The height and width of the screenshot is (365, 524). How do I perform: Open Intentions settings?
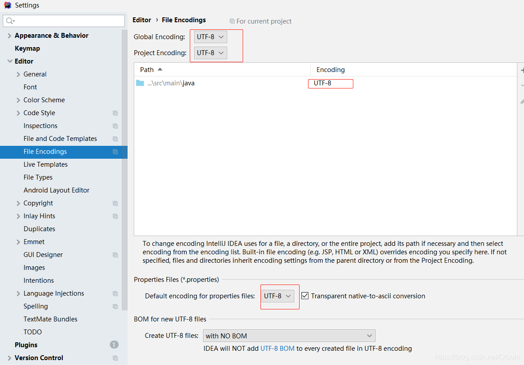point(38,281)
